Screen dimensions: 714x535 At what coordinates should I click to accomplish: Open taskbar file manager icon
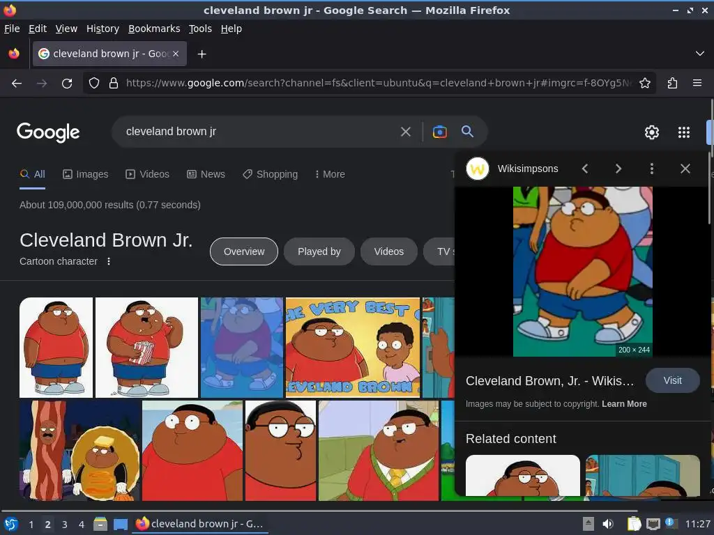point(100,525)
